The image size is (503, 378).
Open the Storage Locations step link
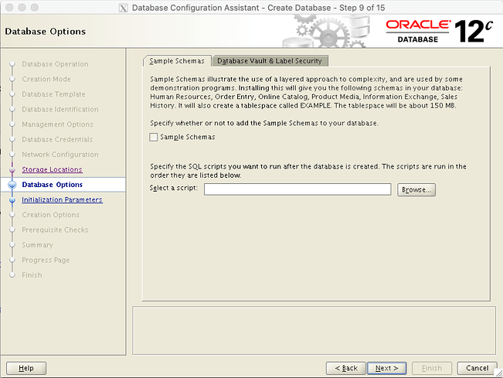pos(52,169)
